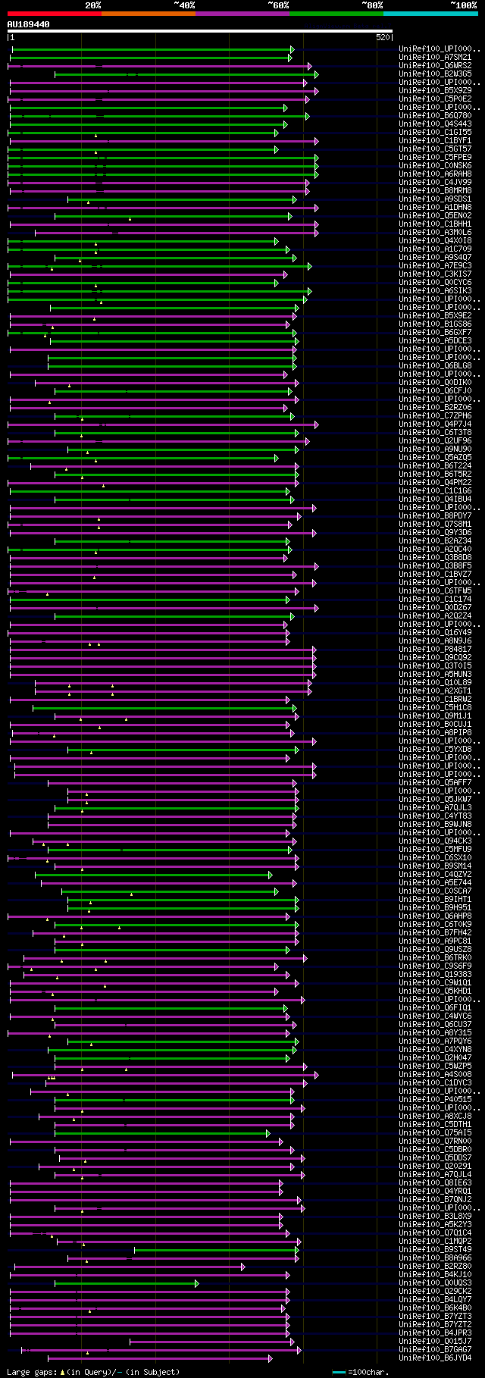The image size is (485, 1378).
Task: Select the UniRef100_Q4S443 label
Action: point(435,124)
